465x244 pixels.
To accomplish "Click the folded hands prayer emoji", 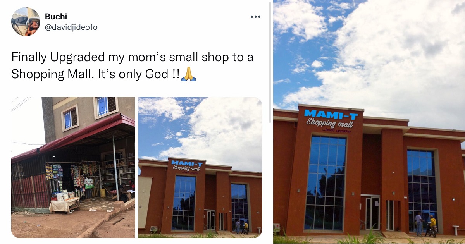I will tap(189, 74).
